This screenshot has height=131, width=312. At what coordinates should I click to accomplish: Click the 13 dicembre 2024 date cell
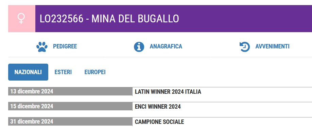coord(70,91)
